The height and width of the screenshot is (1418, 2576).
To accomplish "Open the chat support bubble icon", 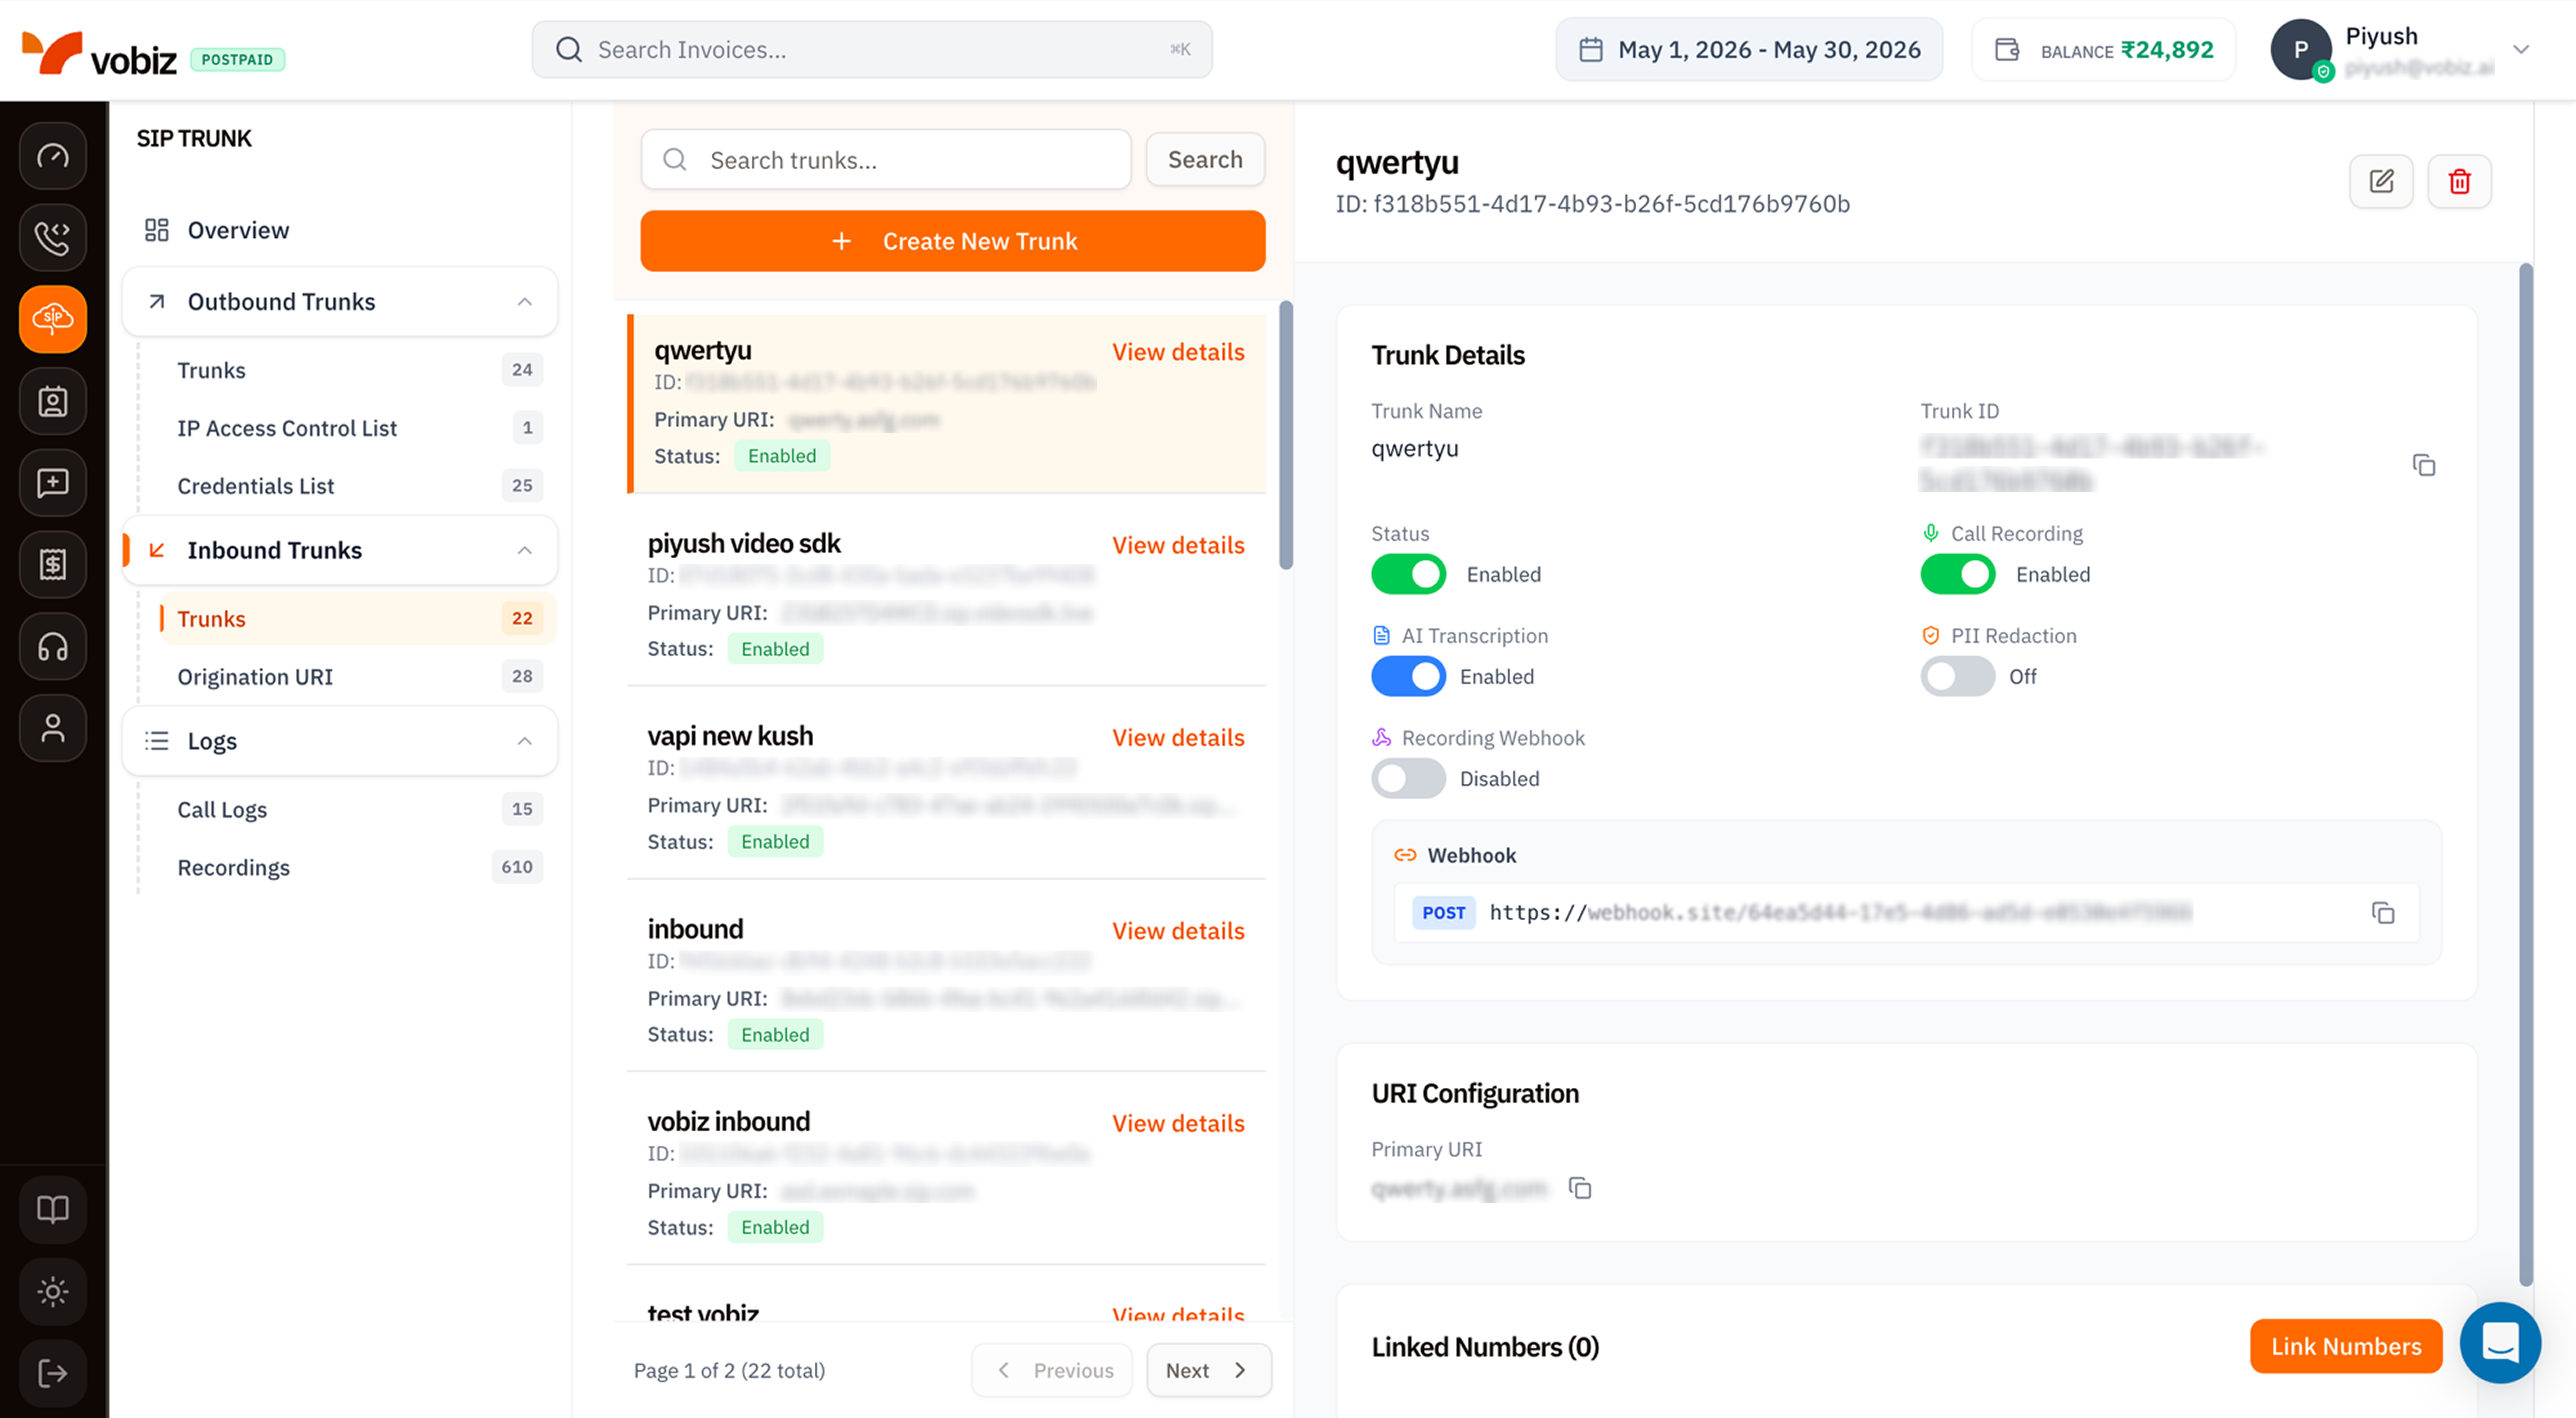I will [2500, 1343].
